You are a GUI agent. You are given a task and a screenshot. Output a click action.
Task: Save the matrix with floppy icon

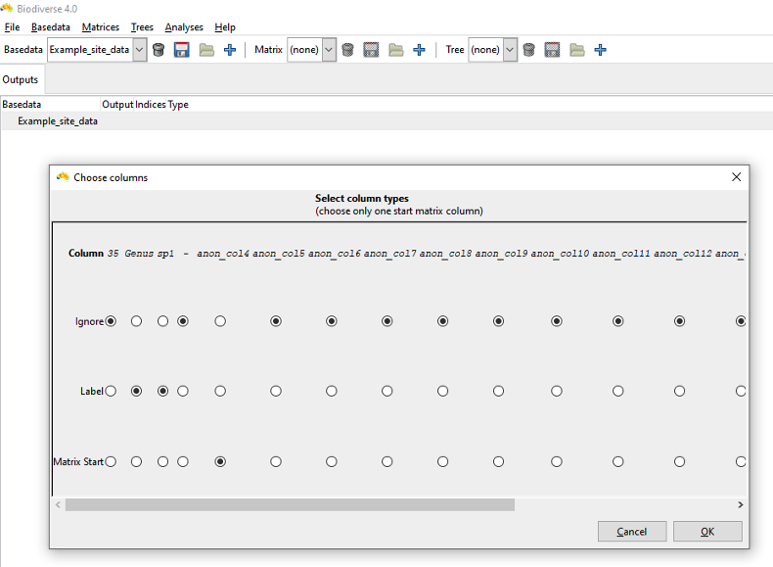click(x=371, y=50)
